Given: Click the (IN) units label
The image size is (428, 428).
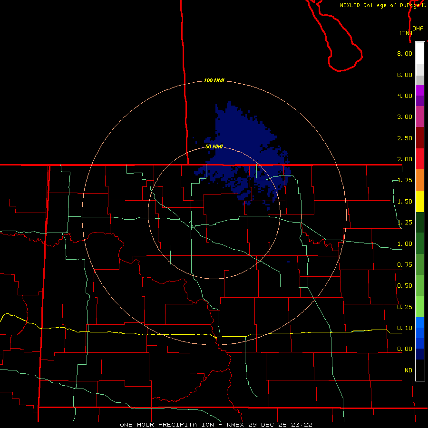Looking at the screenshot, I should [x=406, y=33].
